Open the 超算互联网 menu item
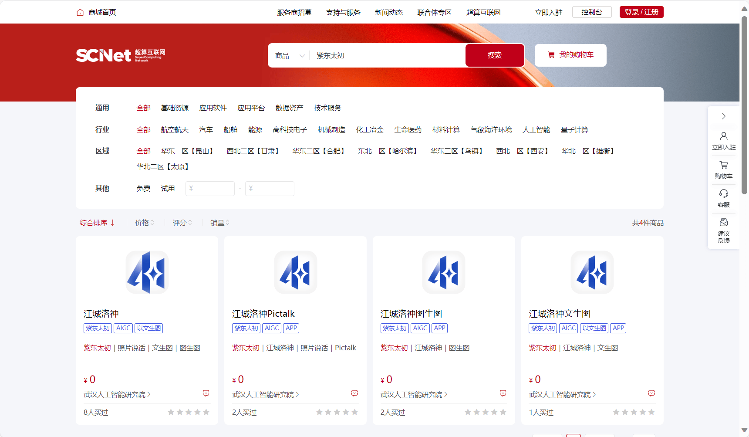This screenshot has height=437, width=749. click(x=483, y=13)
